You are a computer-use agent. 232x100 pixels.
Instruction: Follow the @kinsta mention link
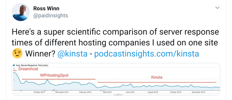[x=72, y=54]
